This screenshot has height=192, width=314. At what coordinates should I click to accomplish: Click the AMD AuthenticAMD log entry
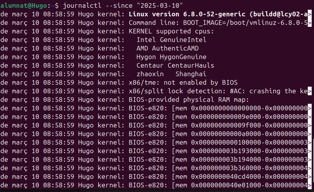(x=167, y=48)
